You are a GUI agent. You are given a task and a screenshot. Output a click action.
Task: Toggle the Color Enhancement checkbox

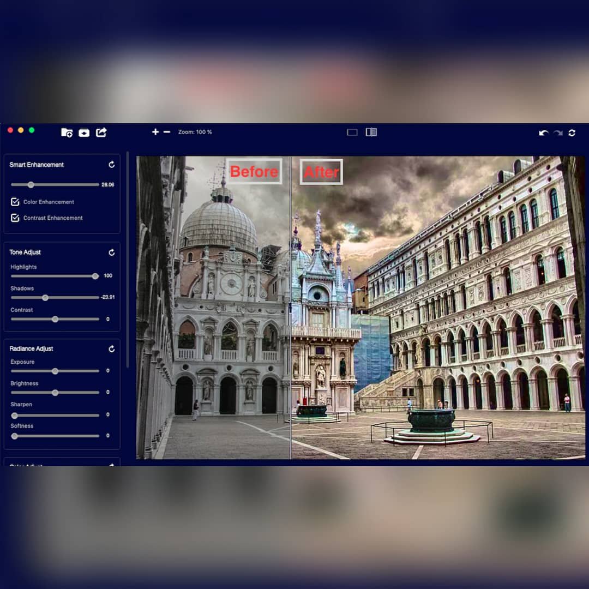[15, 202]
